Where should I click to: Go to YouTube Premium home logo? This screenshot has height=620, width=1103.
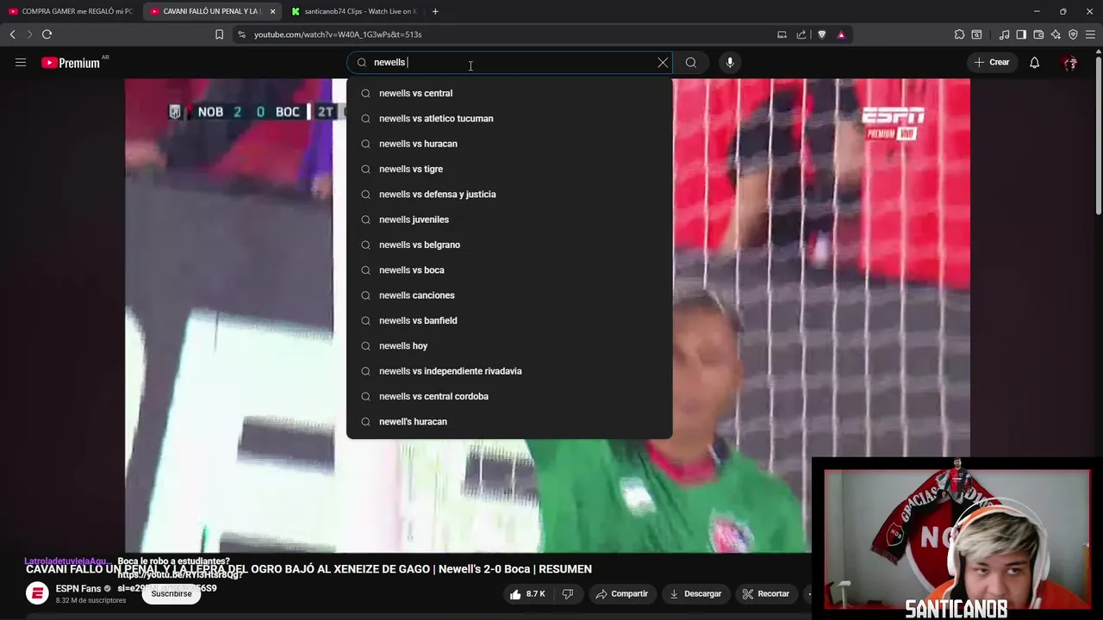pos(71,62)
